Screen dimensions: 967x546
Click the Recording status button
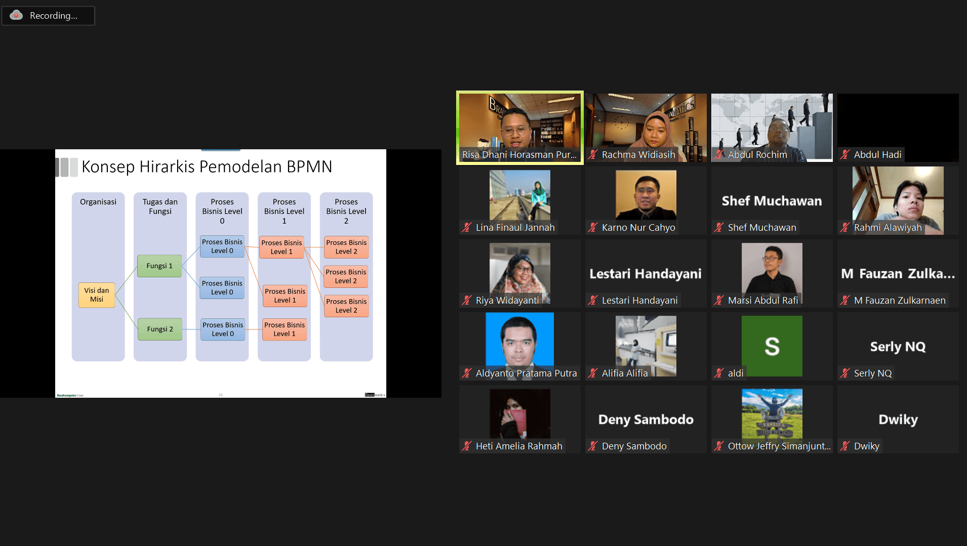pyautogui.click(x=49, y=16)
